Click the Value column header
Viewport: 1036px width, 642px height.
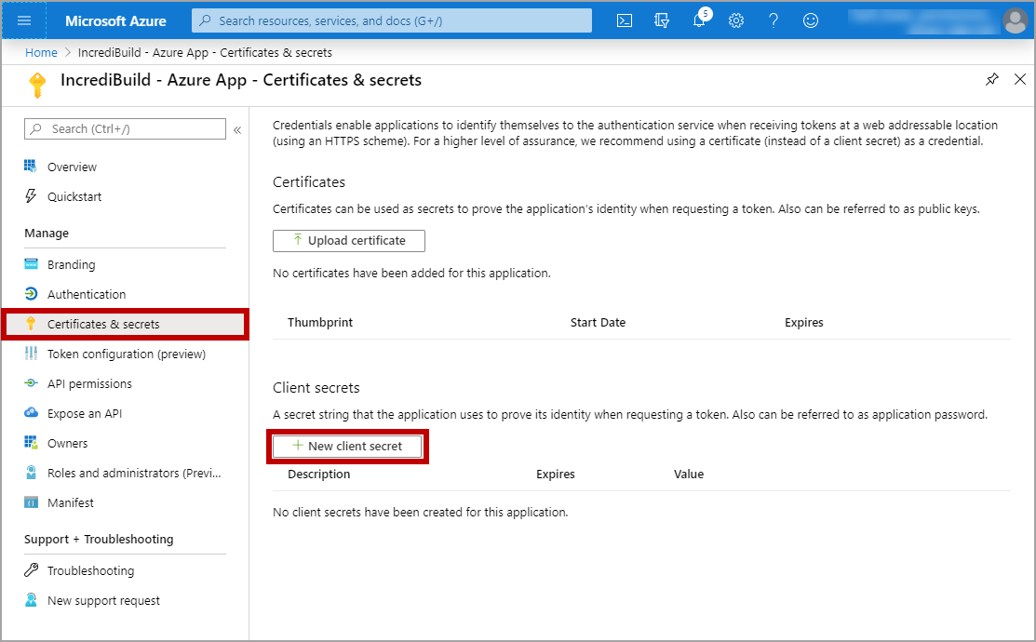[x=689, y=475]
